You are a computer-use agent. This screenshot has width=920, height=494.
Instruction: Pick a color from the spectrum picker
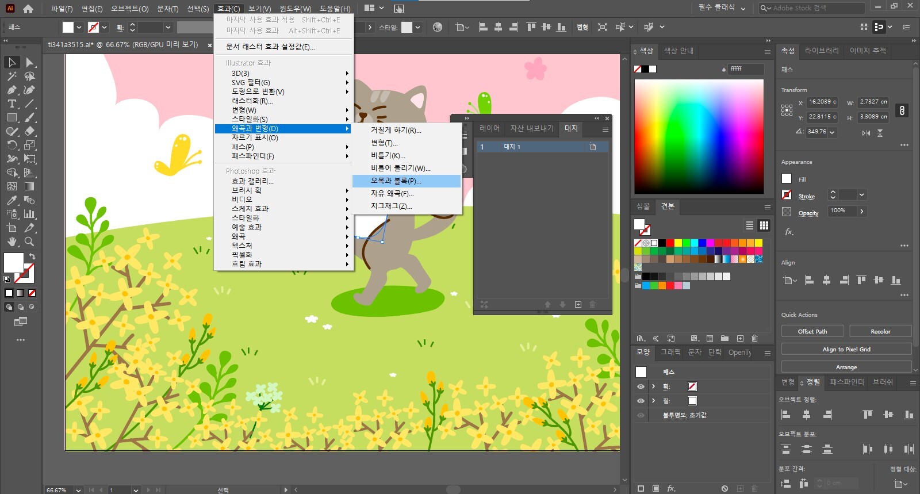(x=699, y=136)
